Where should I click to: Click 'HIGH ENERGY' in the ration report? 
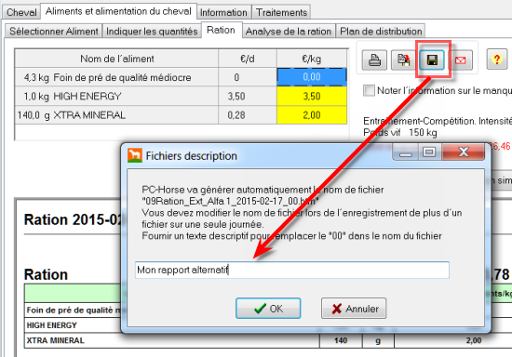[x=52, y=325]
